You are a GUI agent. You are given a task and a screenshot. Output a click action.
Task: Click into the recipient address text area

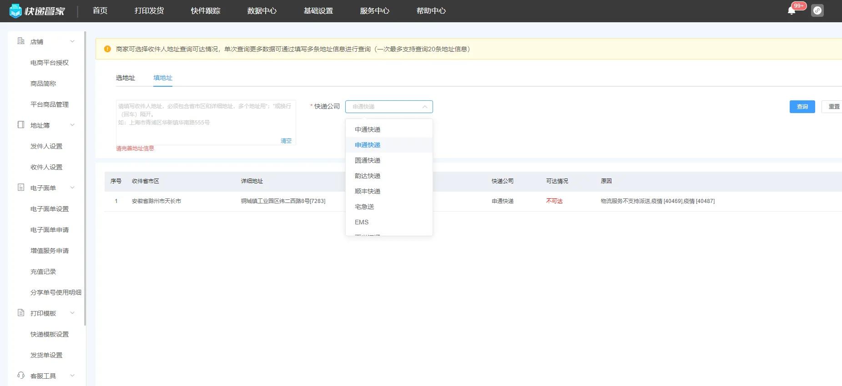click(x=206, y=123)
